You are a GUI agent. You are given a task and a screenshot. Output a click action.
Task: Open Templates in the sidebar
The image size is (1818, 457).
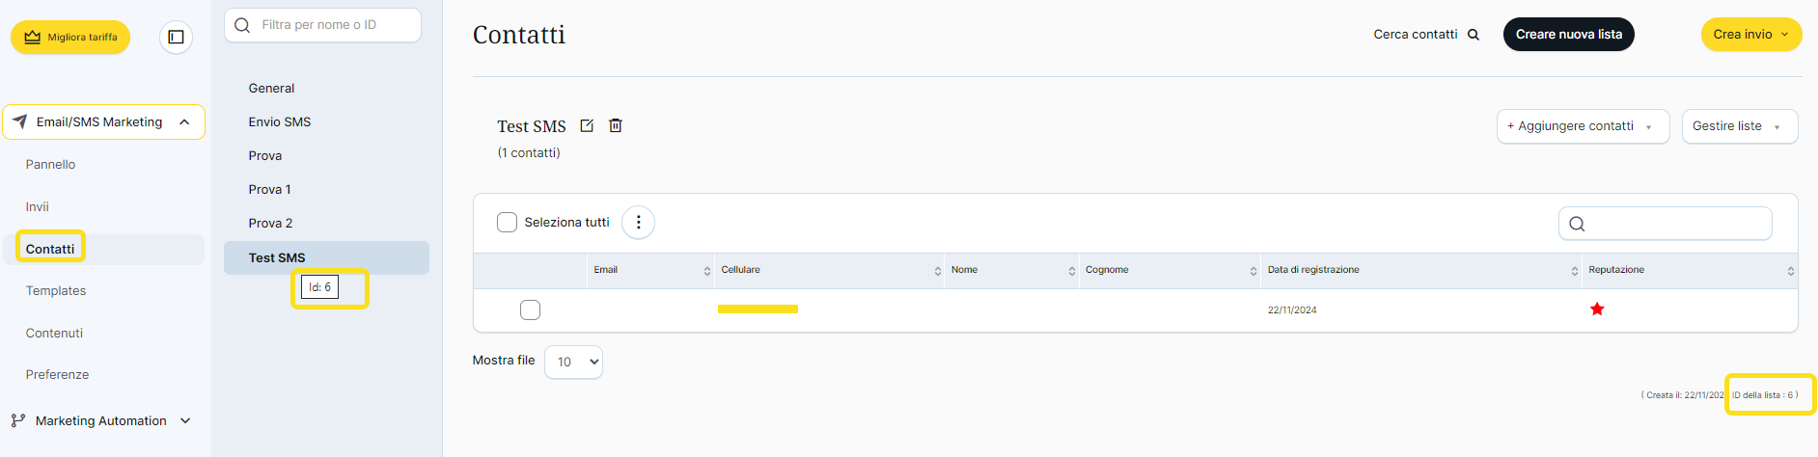pyautogui.click(x=56, y=290)
